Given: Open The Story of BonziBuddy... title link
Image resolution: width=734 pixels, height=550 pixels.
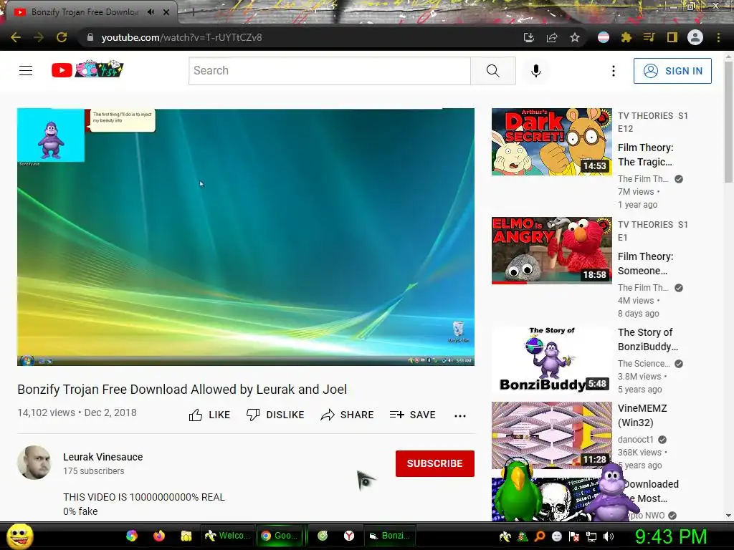Looking at the screenshot, I should coord(648,339).
